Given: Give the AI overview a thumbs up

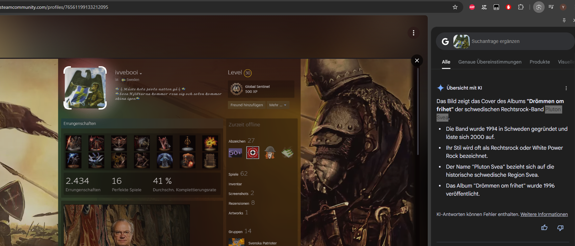Looking at the screenshot, I should tap(544, 228).
